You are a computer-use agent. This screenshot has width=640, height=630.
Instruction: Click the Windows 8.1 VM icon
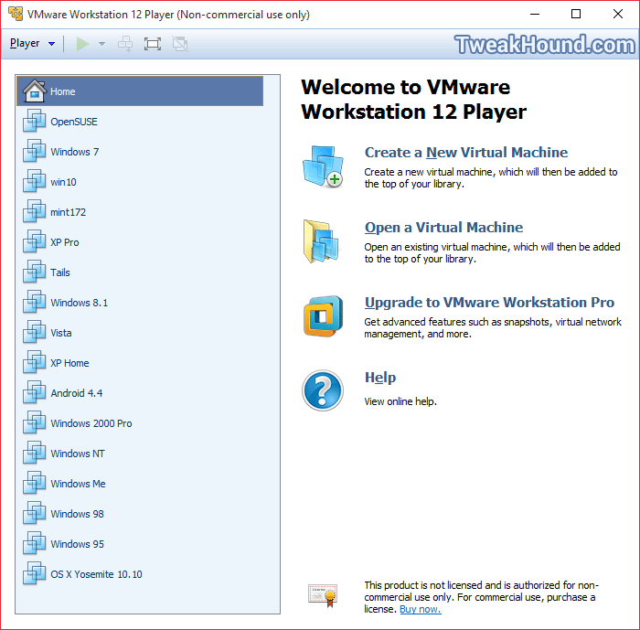click(35, 303)
